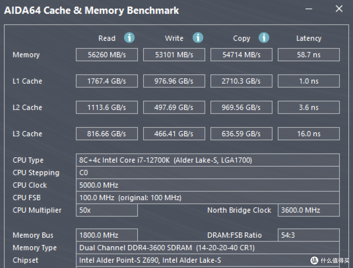Viewport: 353px width, 268px height.
Task: Click the DRAM:FSB Ratio 54:3 field
Action: click(x=309, y=235)
